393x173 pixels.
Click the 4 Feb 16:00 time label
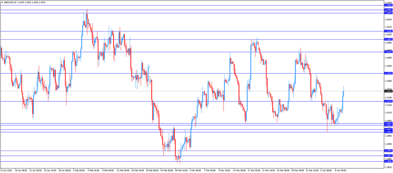(94, 170)
